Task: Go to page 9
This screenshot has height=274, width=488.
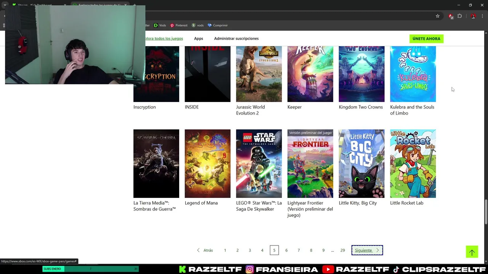Action: point(323,250)
